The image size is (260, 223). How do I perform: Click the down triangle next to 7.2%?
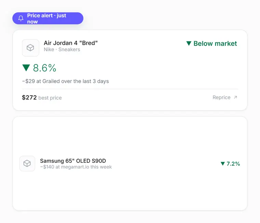click(x=223, y=164)
